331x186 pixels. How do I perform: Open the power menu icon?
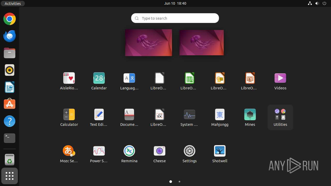325,3
